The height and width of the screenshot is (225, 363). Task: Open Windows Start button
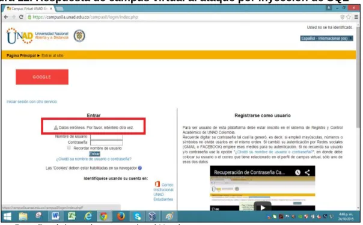click(7, 217)
